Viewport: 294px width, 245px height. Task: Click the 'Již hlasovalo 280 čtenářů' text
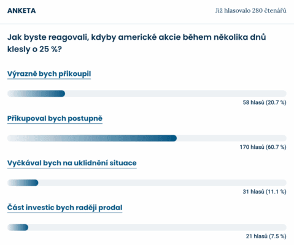[x=250, y=10]
